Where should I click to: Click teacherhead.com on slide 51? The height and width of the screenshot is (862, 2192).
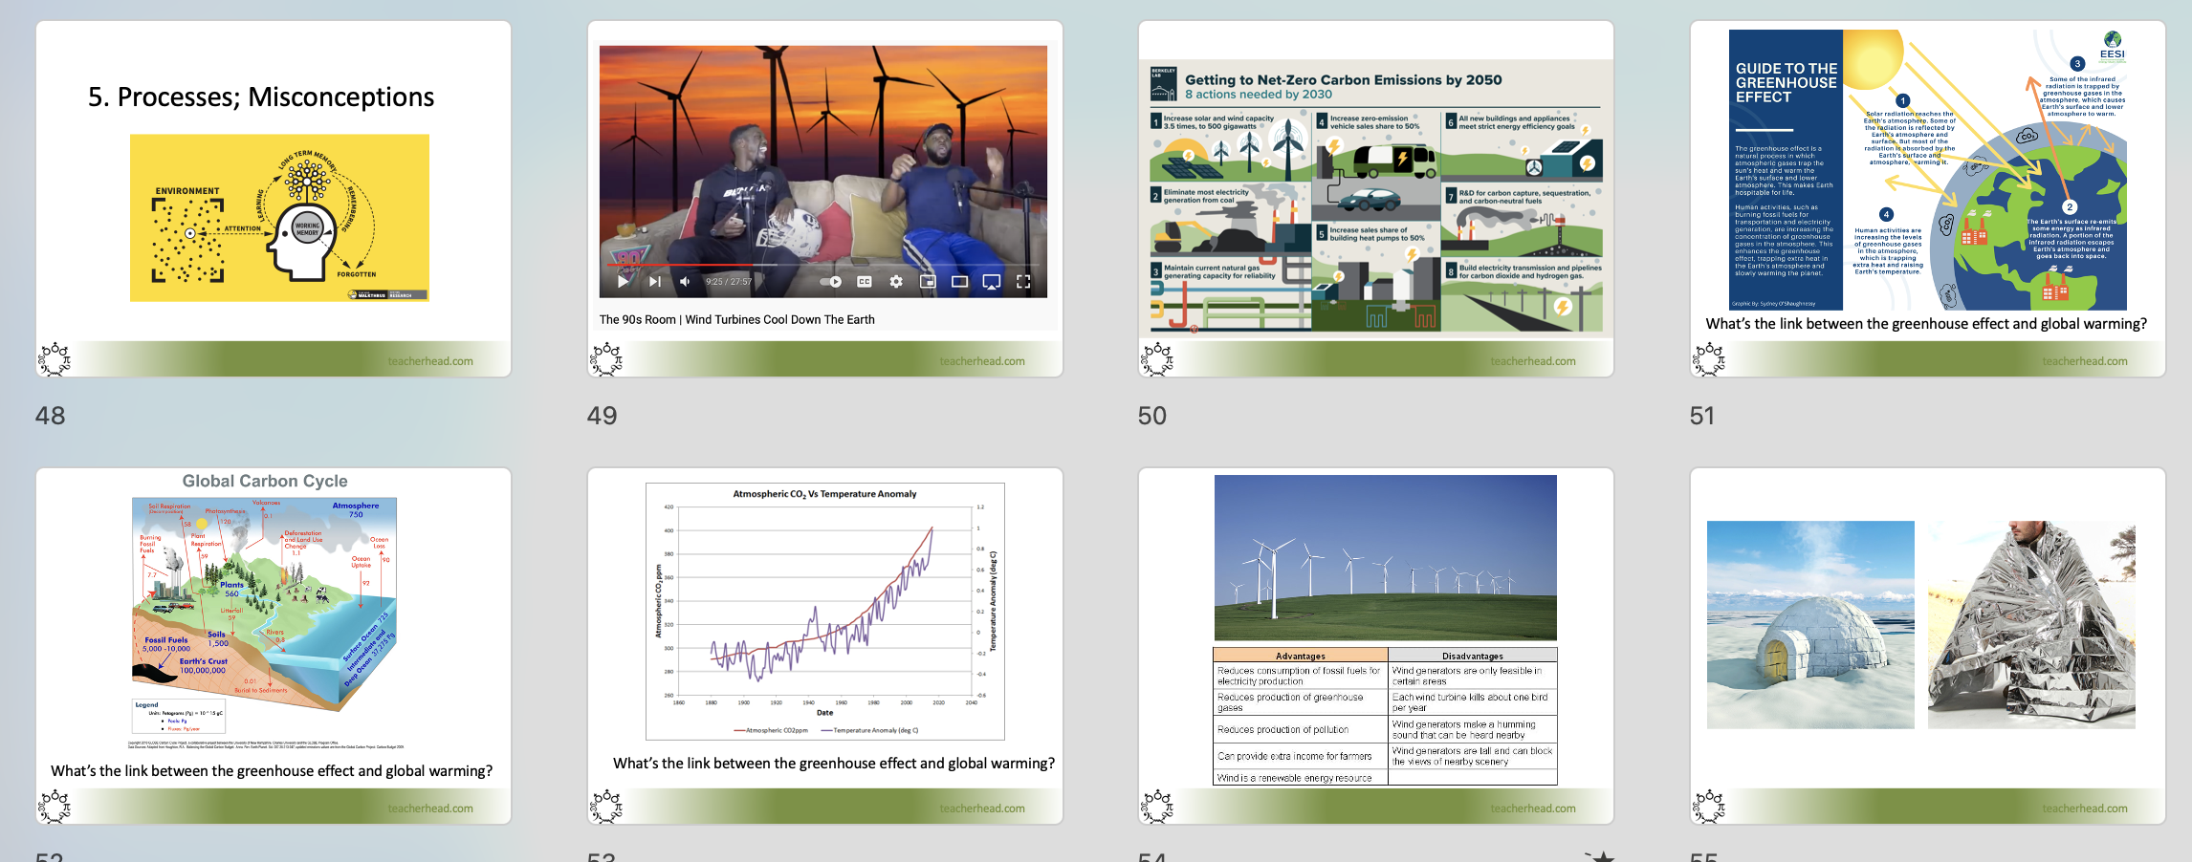click(2084, 361)
